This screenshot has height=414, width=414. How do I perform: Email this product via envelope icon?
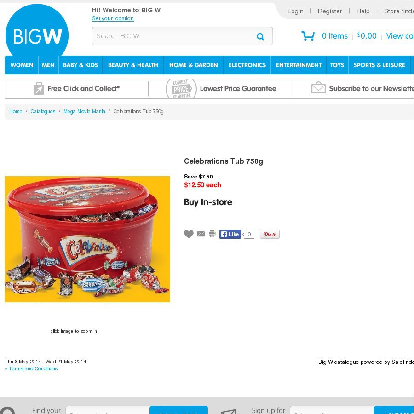click(201, 234)
